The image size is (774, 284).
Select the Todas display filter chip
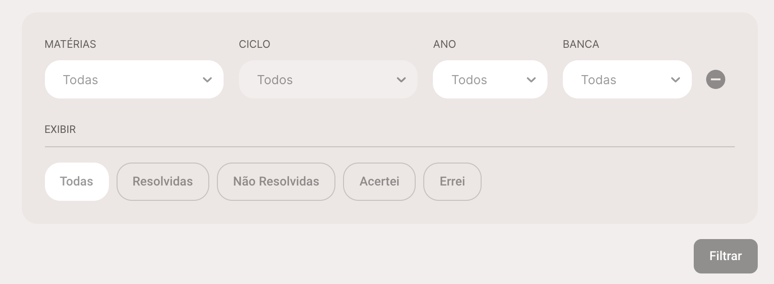pyautogui.click(x=77, y=182)
